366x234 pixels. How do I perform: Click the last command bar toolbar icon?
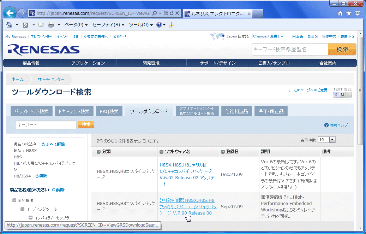(x=172, y=25)
